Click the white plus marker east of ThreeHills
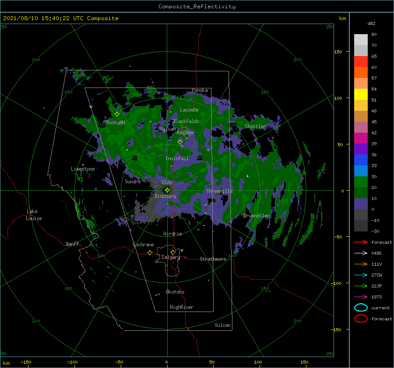This screenshot has width=394, height=368. pyautogui.click(x=247, y=176)
